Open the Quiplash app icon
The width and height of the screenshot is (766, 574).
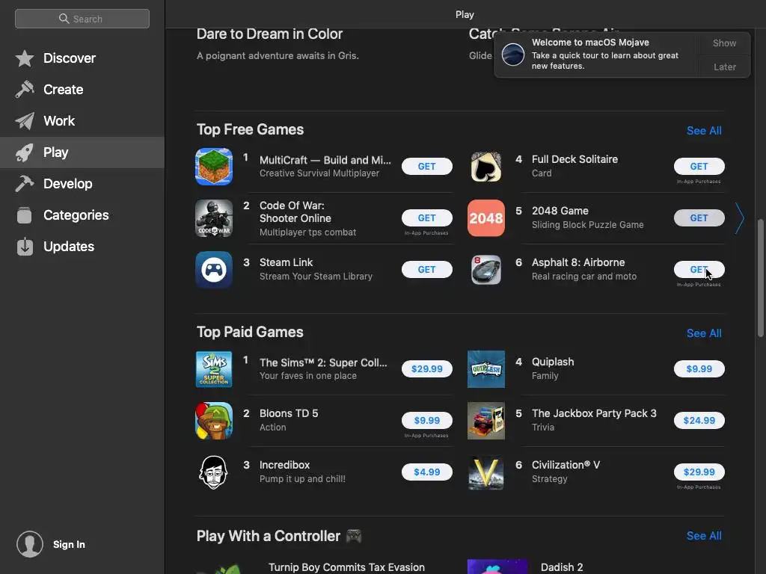(x=486, y=369)
